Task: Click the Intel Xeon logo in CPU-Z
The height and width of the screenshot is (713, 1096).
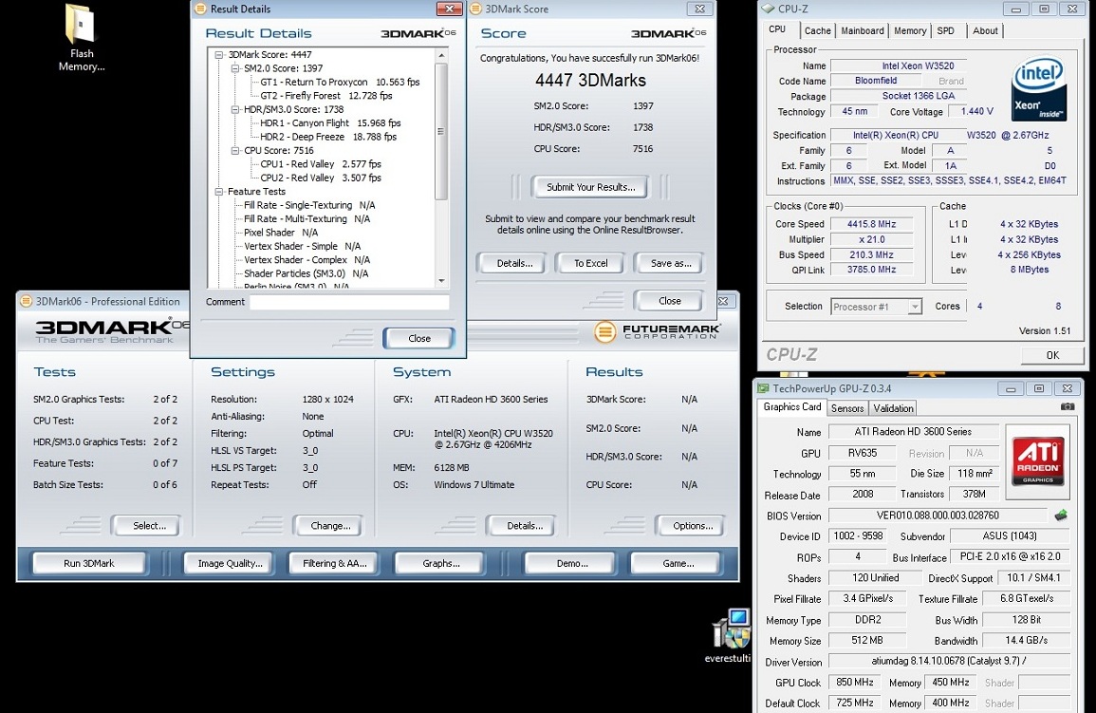Action: [1039, 88]
